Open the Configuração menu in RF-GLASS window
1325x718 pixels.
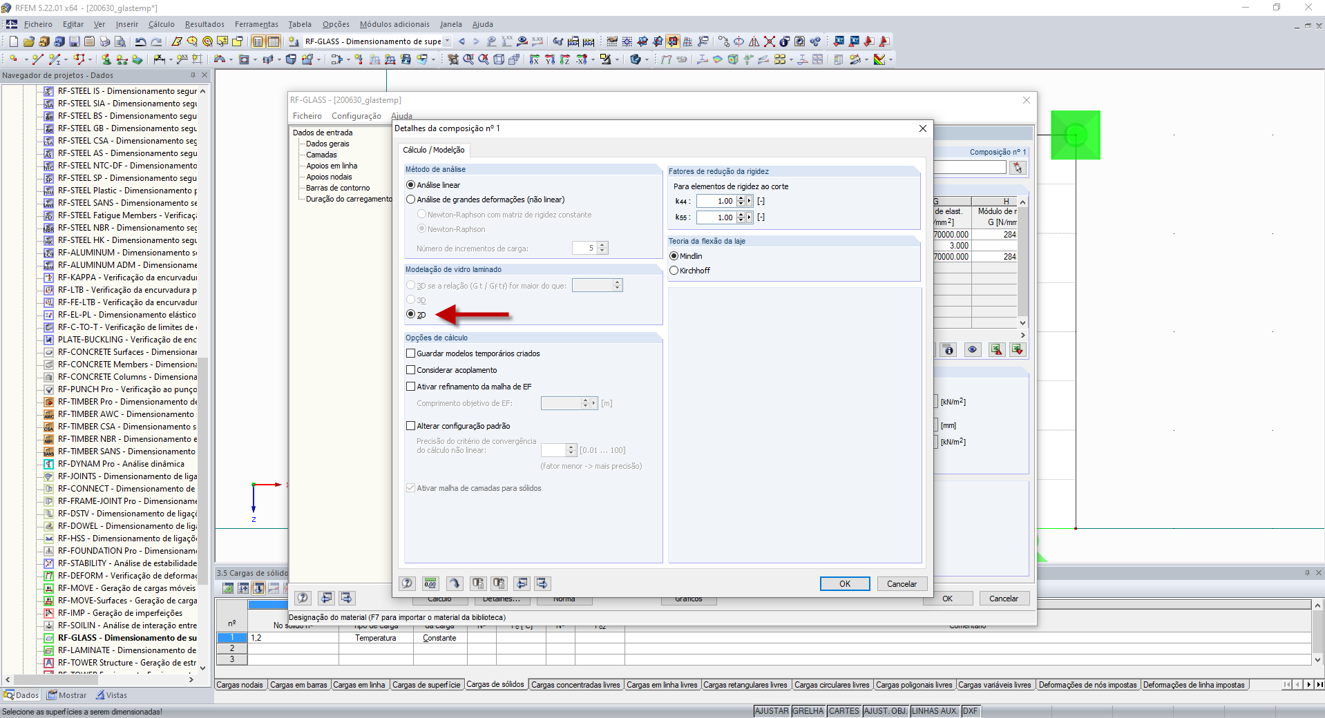click(x=356, y=116)
